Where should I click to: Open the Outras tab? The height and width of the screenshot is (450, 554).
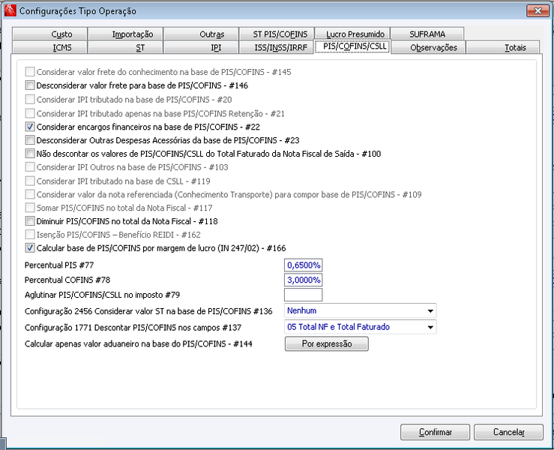click(201, 34)
